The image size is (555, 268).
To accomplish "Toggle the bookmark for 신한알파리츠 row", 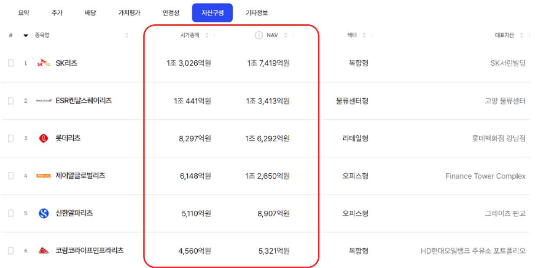I will tap(11, 213).
